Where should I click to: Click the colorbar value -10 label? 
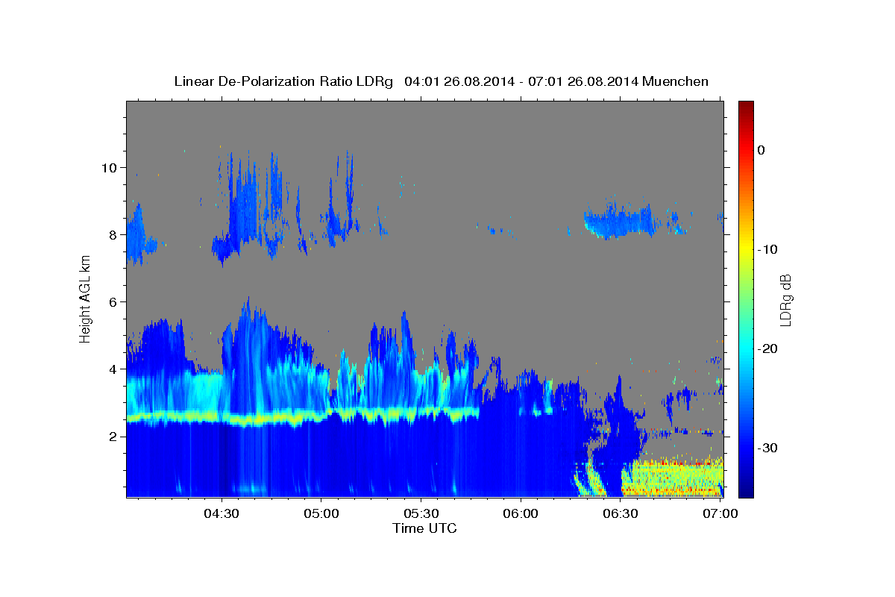(x=769, y=249)
